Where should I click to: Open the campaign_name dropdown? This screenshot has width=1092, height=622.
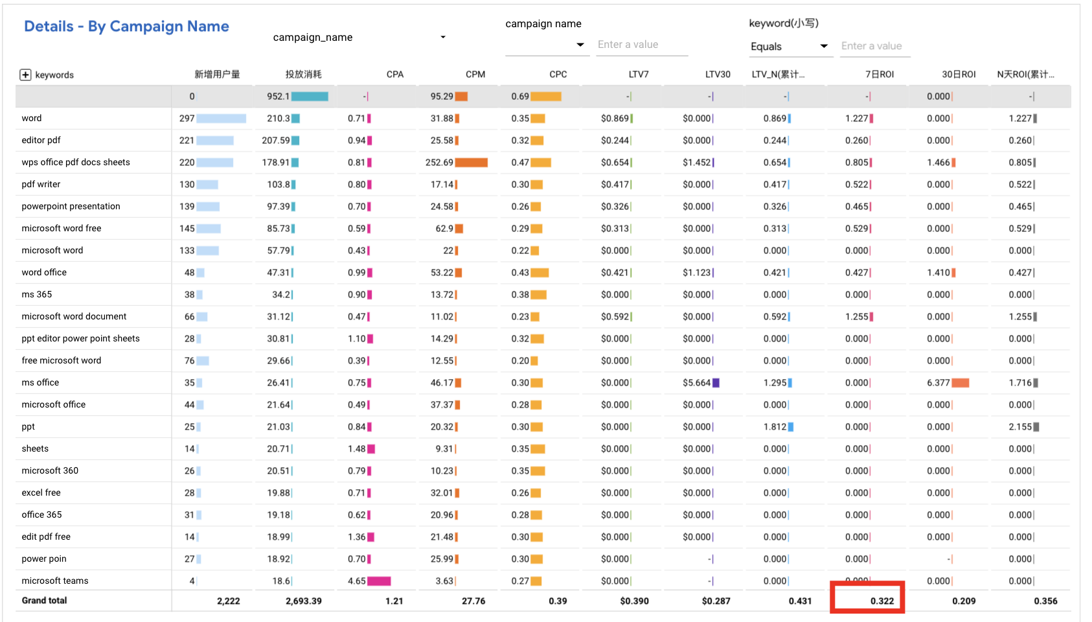click(x=359, y=37)
